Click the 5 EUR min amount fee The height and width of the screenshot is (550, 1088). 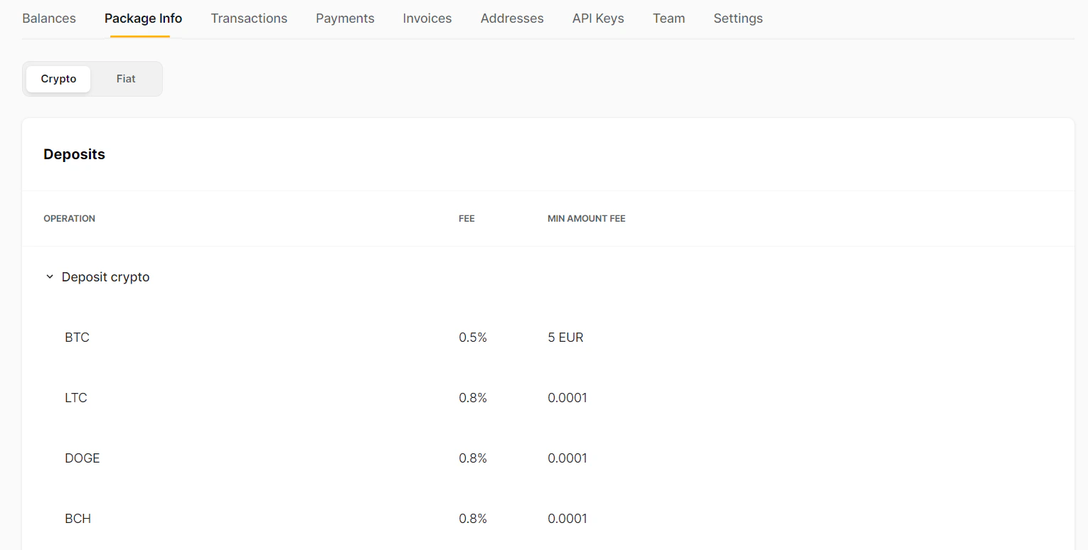click(x=565, y=338)
